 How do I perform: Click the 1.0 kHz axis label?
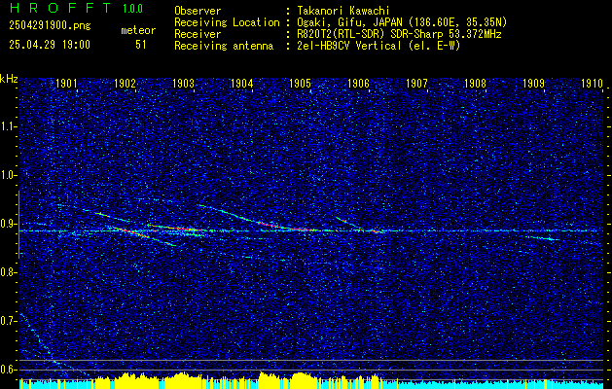coord(8,175)
